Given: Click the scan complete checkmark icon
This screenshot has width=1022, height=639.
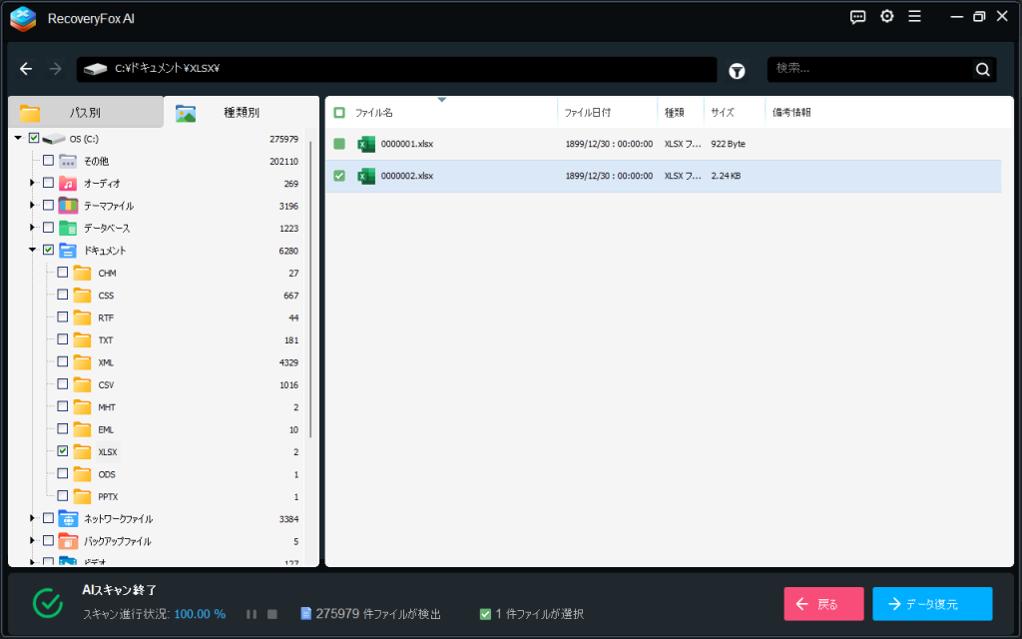Looking at the screenshot, I should click(48, 603).
